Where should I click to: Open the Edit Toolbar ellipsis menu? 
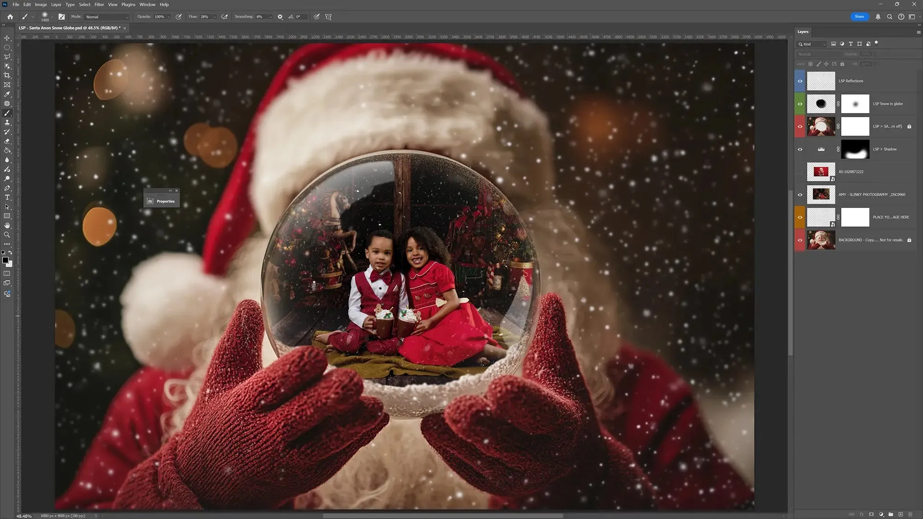click(7, 244)
